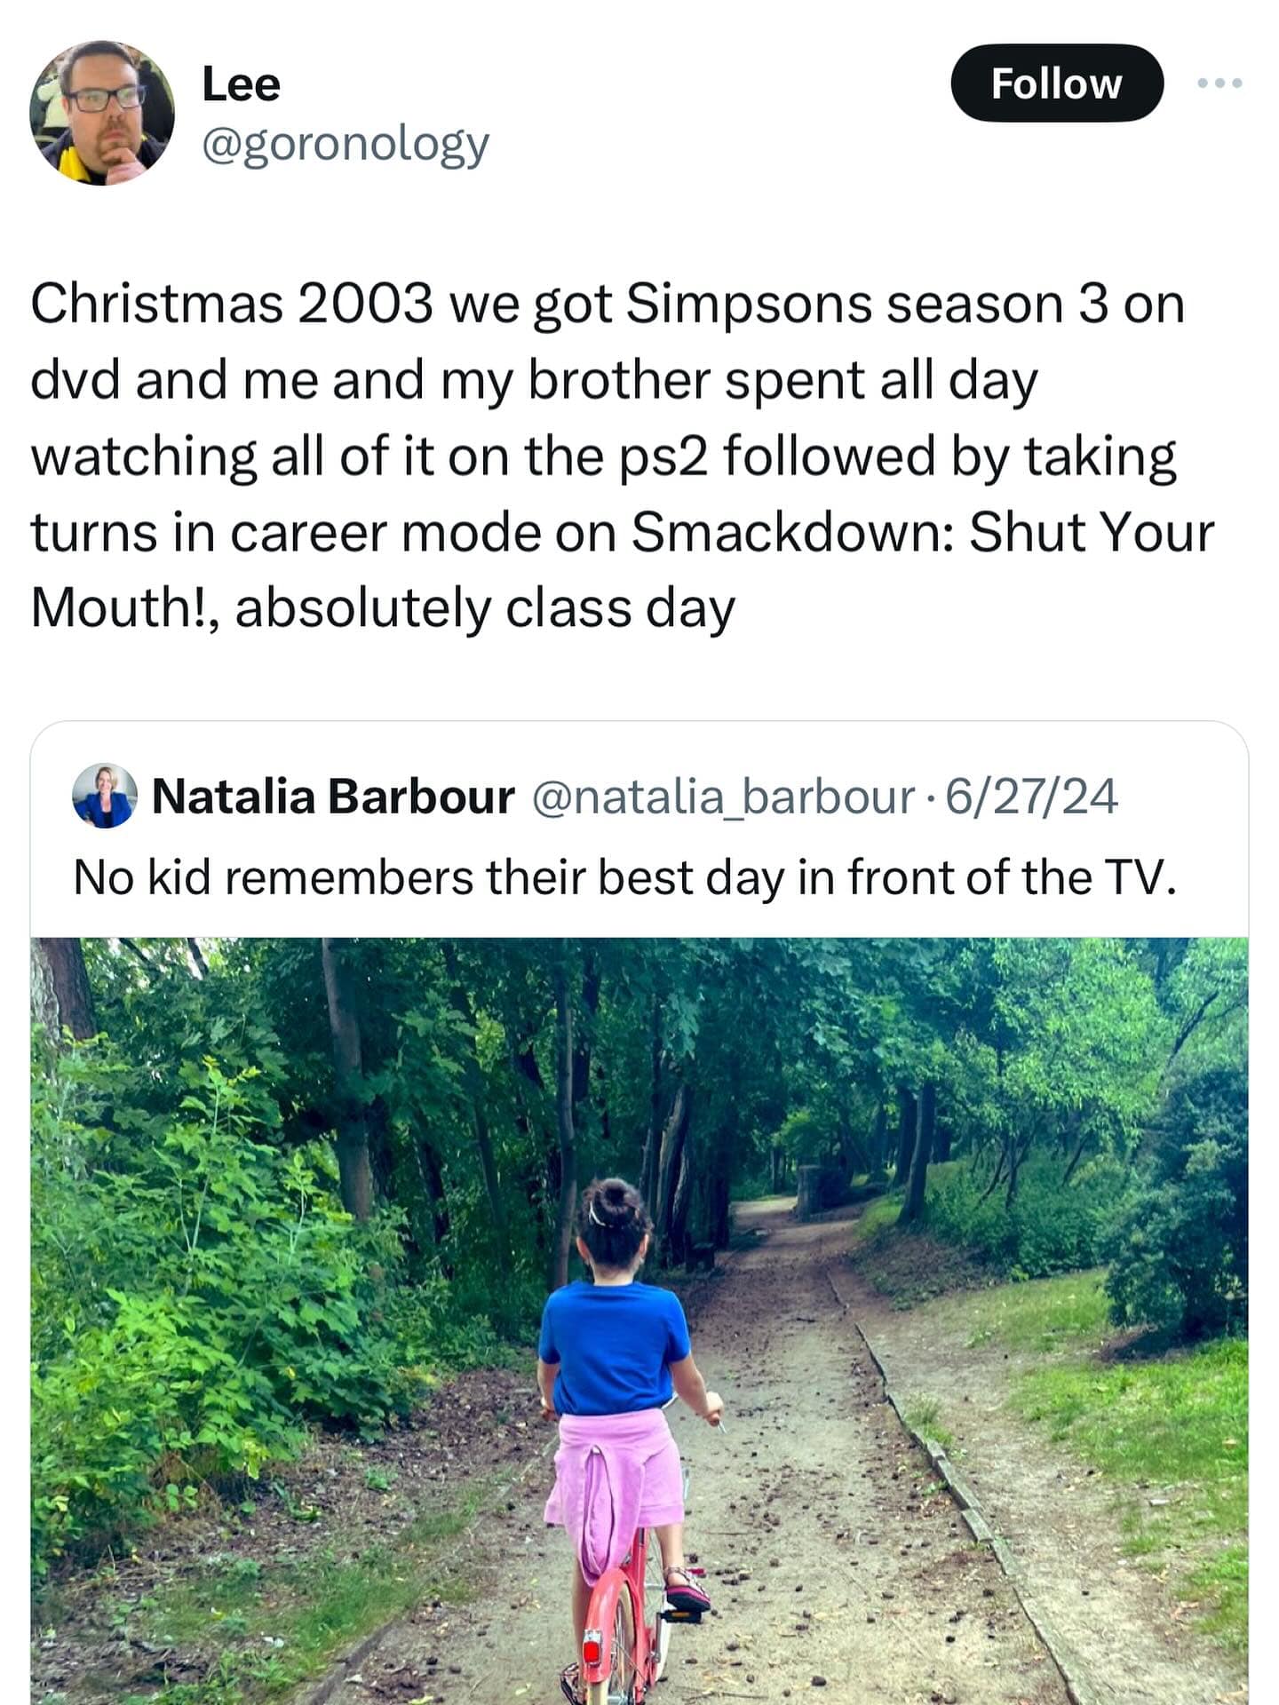Open Lee's profile picture
Image resolution: width=1279 pixels, height=1705 pixels.
[x=101, y=113]
